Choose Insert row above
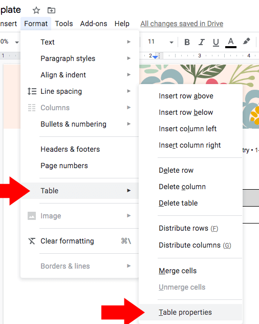 tap(191, 96)
